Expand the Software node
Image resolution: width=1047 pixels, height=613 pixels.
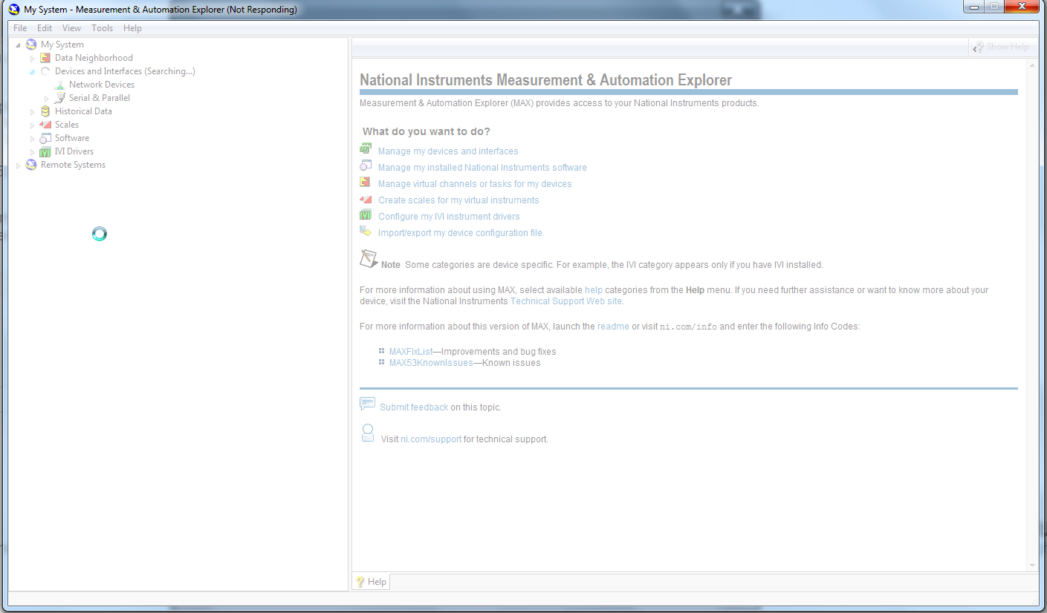[x=32, y=138]
